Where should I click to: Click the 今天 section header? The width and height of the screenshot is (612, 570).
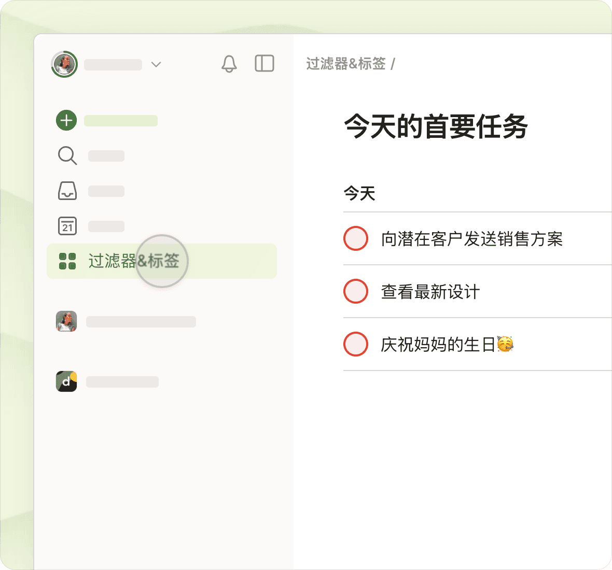pos(359,194)
